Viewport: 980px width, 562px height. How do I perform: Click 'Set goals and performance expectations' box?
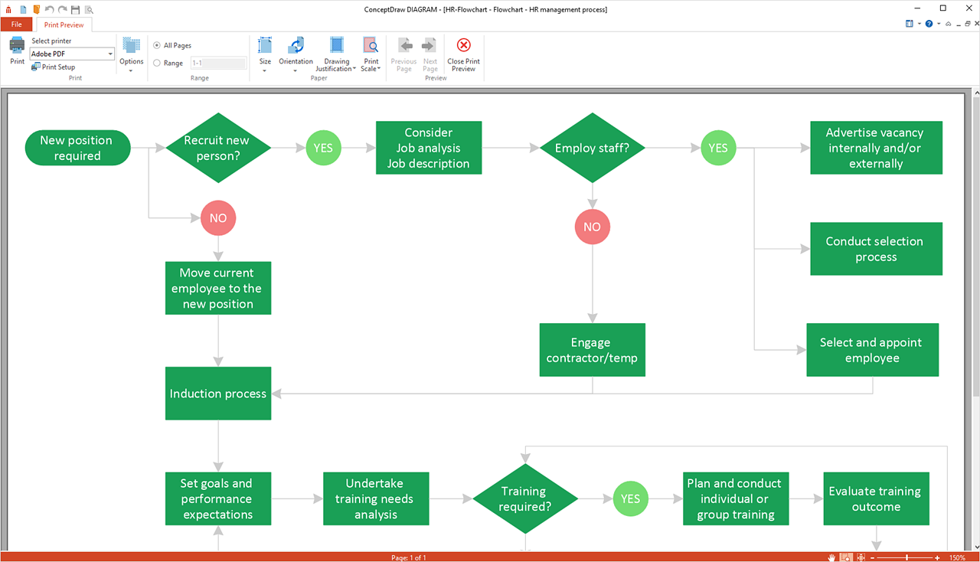[218, 498]
